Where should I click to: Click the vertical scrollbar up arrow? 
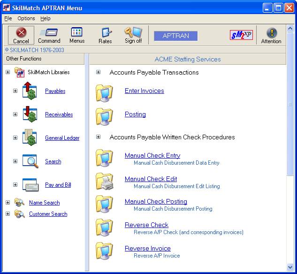[290, 29]
